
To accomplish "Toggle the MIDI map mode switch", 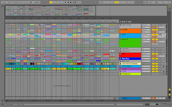I will click(157, 2).
